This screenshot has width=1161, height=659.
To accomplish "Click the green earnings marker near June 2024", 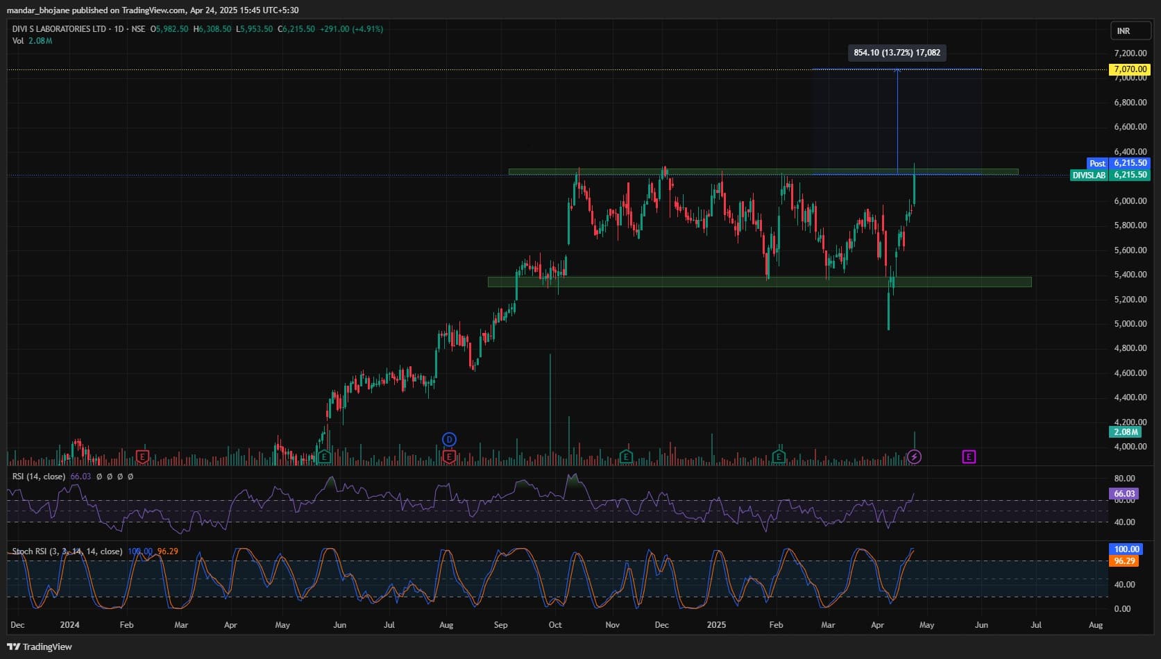I will tap(324, 456).
